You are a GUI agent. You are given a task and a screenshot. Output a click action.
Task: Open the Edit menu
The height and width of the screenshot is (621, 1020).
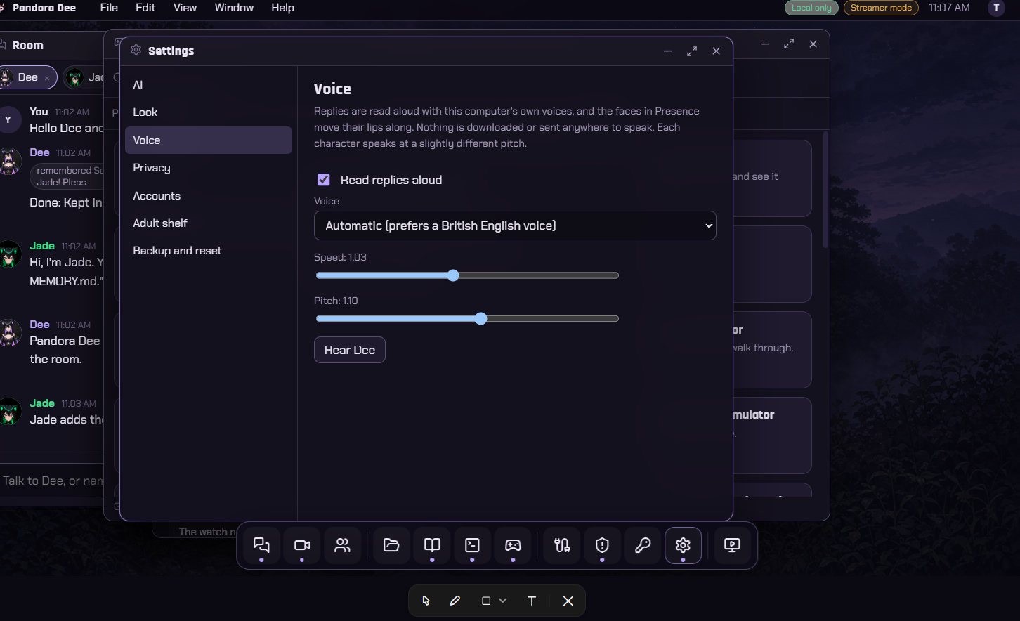tap(145, 8)
